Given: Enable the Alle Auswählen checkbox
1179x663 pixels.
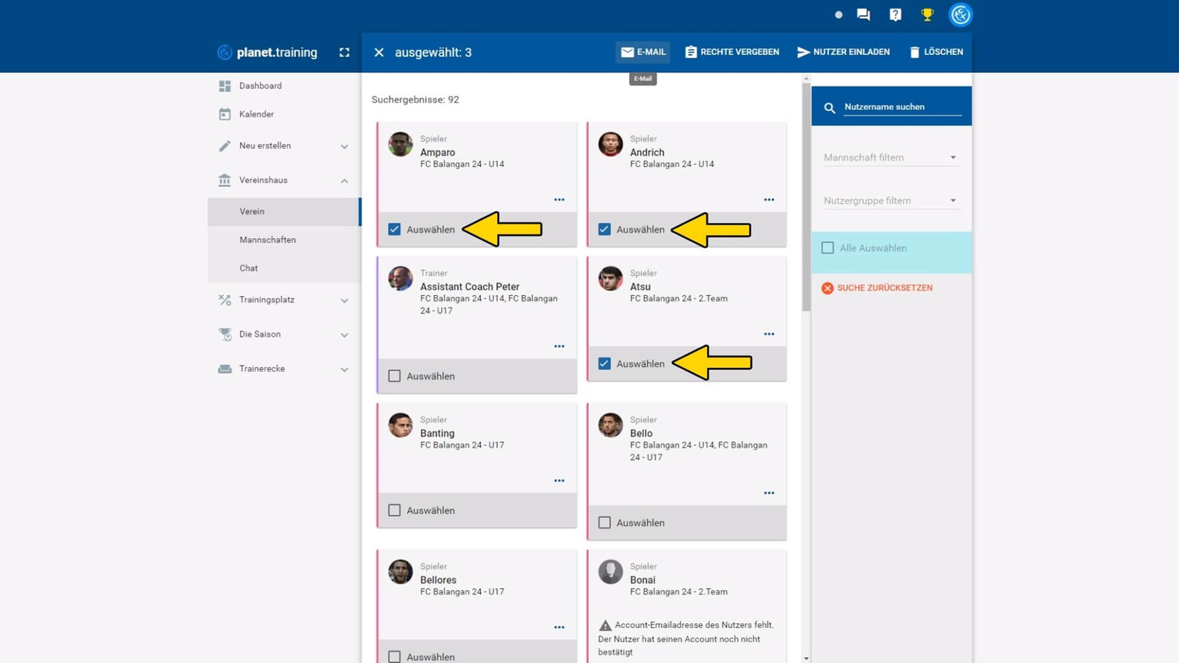Looking at the screenshot, I should (827, 248).
